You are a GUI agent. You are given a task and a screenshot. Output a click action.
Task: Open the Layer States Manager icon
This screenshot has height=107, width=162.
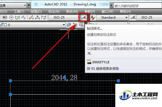pos(81,25)
